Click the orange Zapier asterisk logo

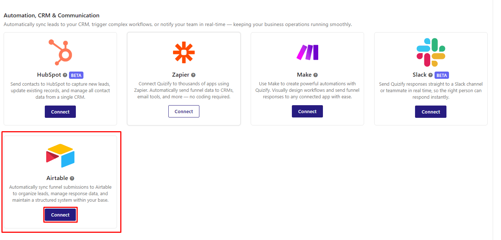point(184,52)
